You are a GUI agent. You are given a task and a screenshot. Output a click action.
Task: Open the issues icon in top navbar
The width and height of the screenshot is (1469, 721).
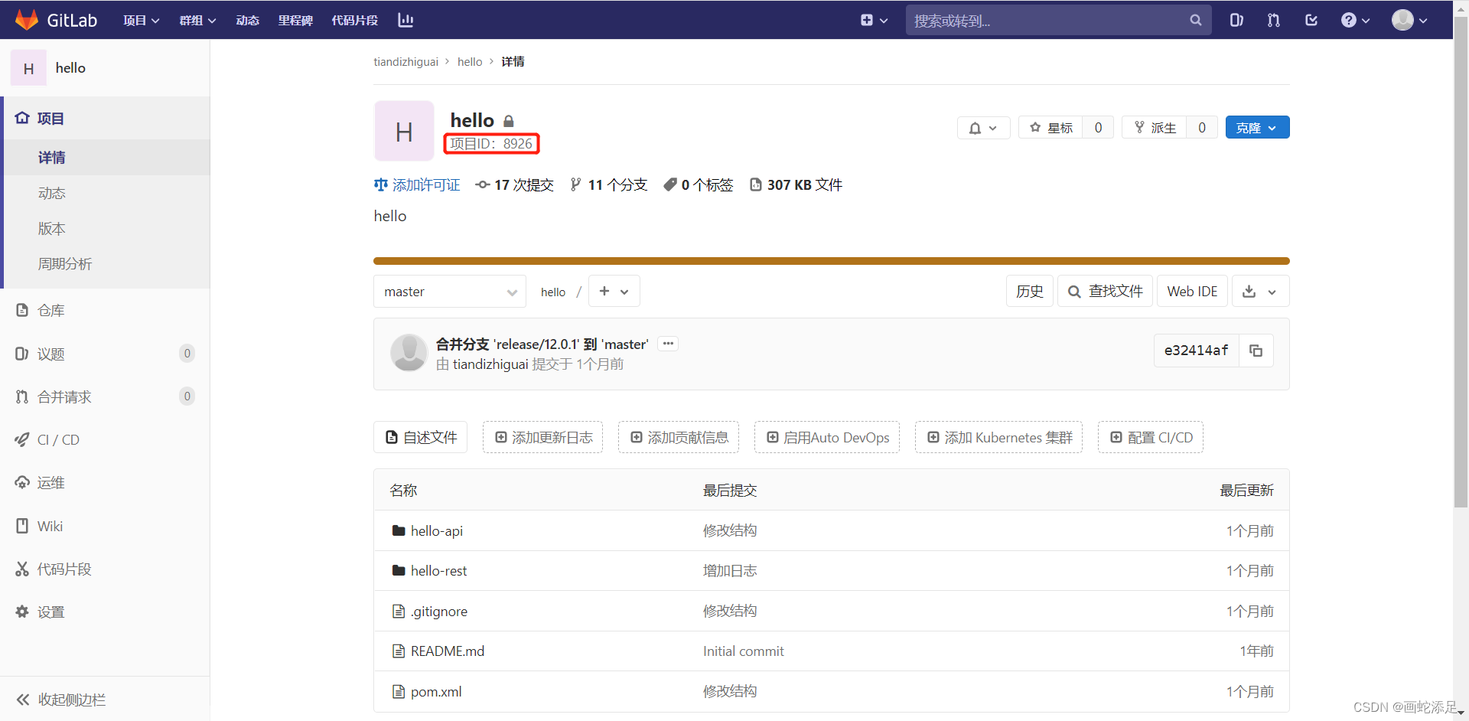click(x=1236, y=20)
